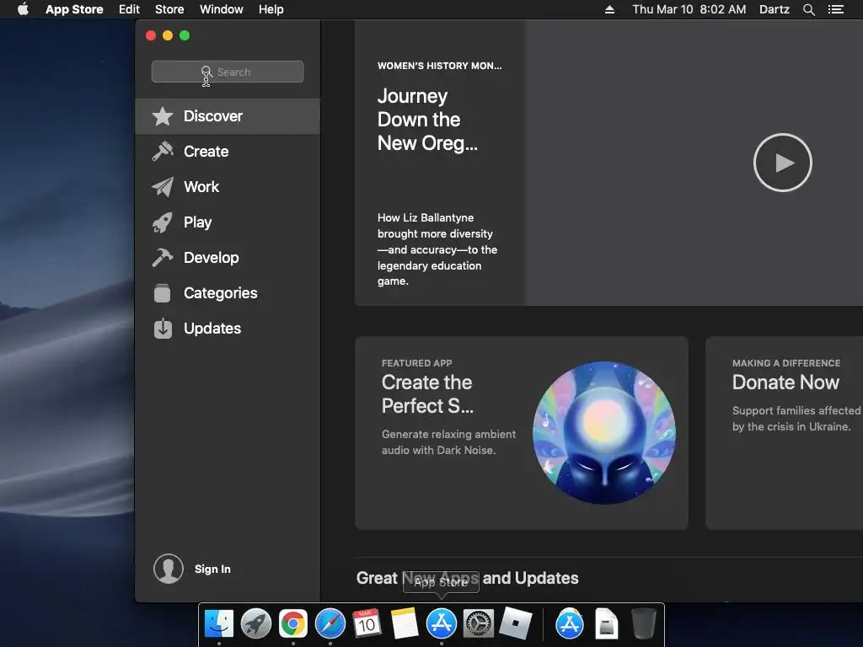The height and width of the screenshot is (647, 863).
Task: Browse the Categories section
Action: click(x=228, y=292)
